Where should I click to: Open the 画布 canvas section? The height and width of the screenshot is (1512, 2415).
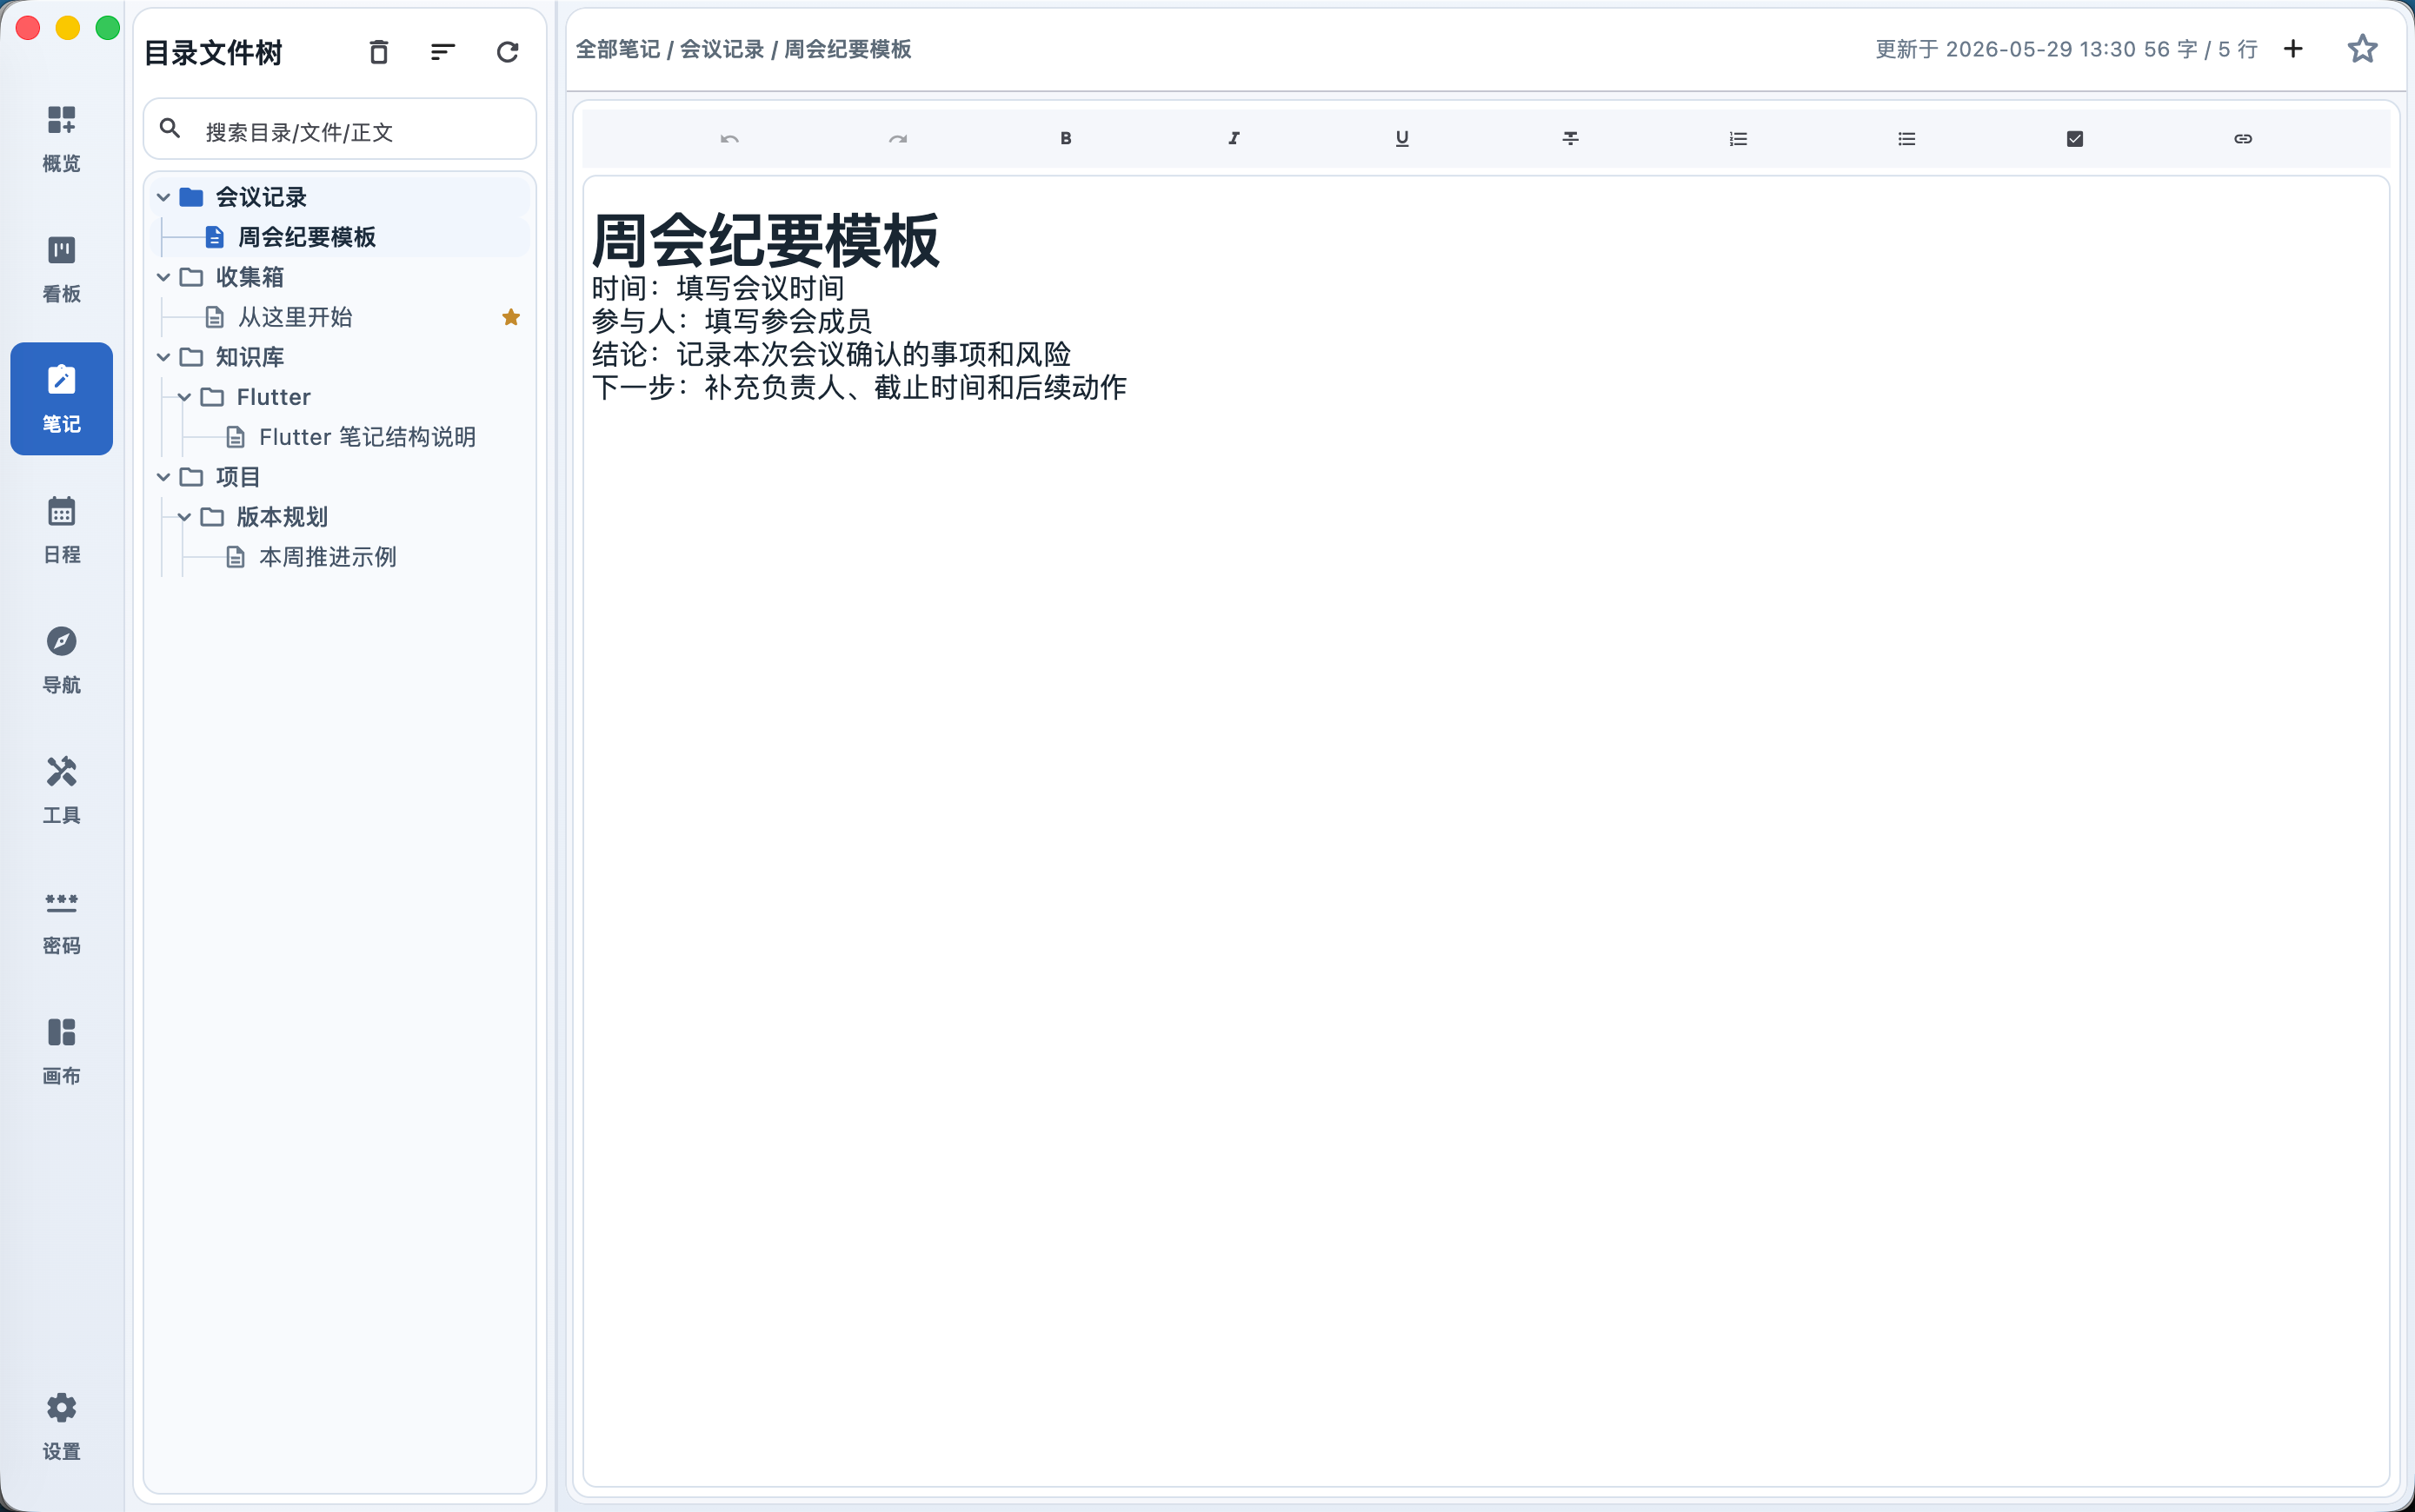[61, 1051]
